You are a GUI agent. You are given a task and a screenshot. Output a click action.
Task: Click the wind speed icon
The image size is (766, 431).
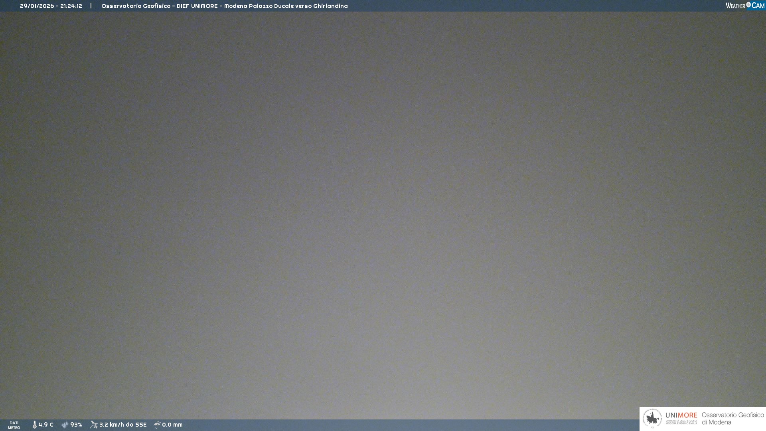94,425
